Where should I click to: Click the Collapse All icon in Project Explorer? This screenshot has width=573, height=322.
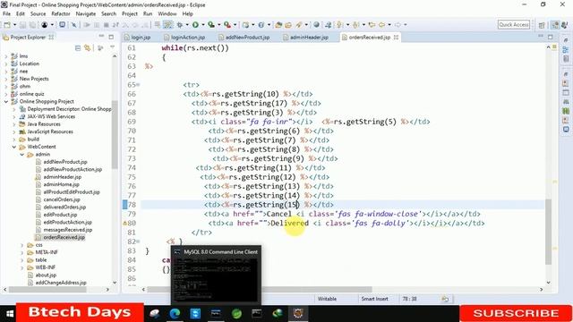tap(78, 47)
